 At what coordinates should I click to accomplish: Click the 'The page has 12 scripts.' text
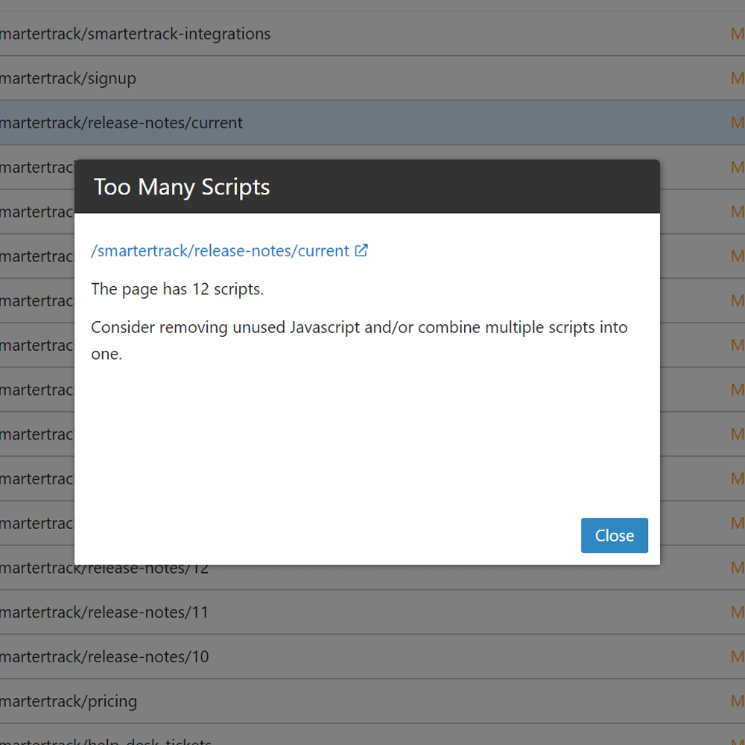tap(177, 289)
